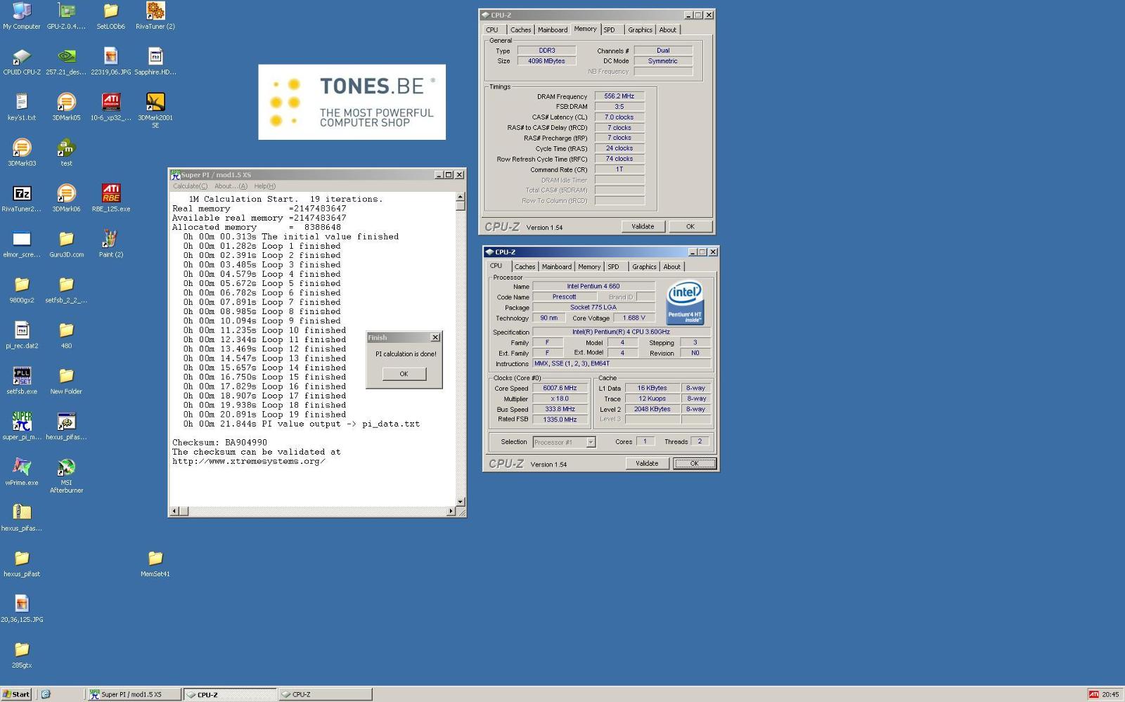Click OK in lower CPU-Z window
Screen dimensions: 1125x702
[694, 463]
